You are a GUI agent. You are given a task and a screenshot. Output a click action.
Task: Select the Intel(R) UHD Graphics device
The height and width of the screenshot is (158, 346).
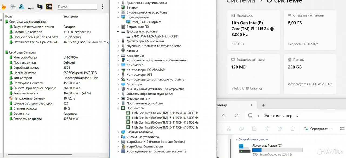point(146,22)
